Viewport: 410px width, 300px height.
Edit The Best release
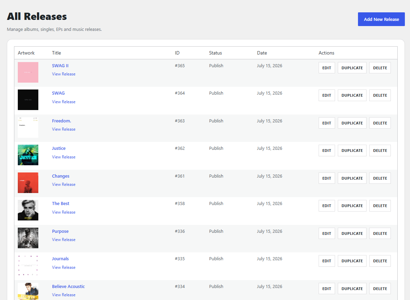click(x=326, y=206)
